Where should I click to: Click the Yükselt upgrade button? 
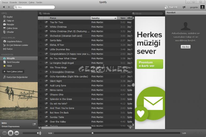tap(171, 7)
